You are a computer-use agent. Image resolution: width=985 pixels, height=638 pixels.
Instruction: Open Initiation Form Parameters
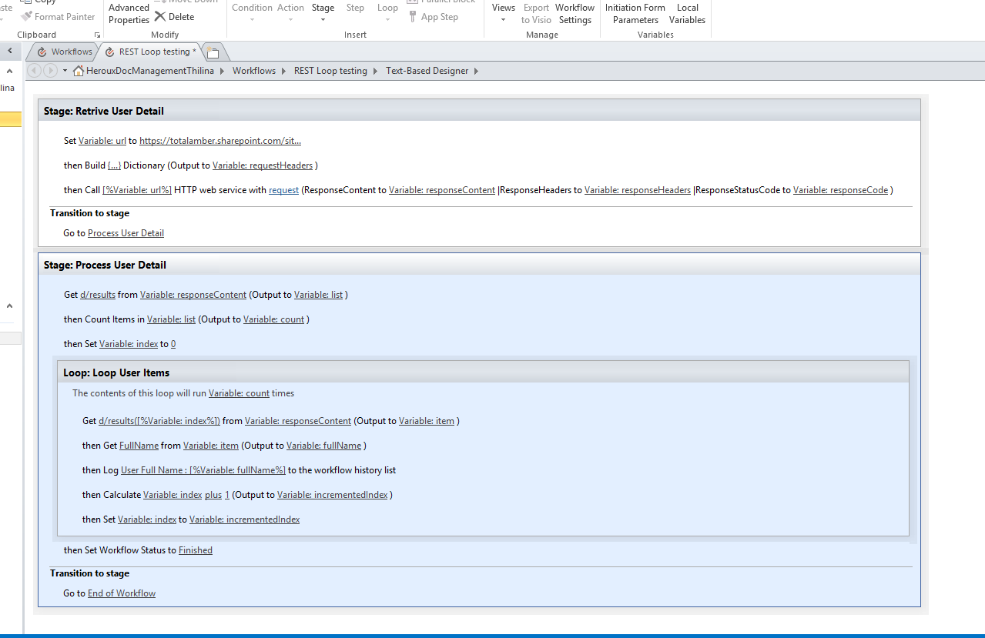(635, 13)
